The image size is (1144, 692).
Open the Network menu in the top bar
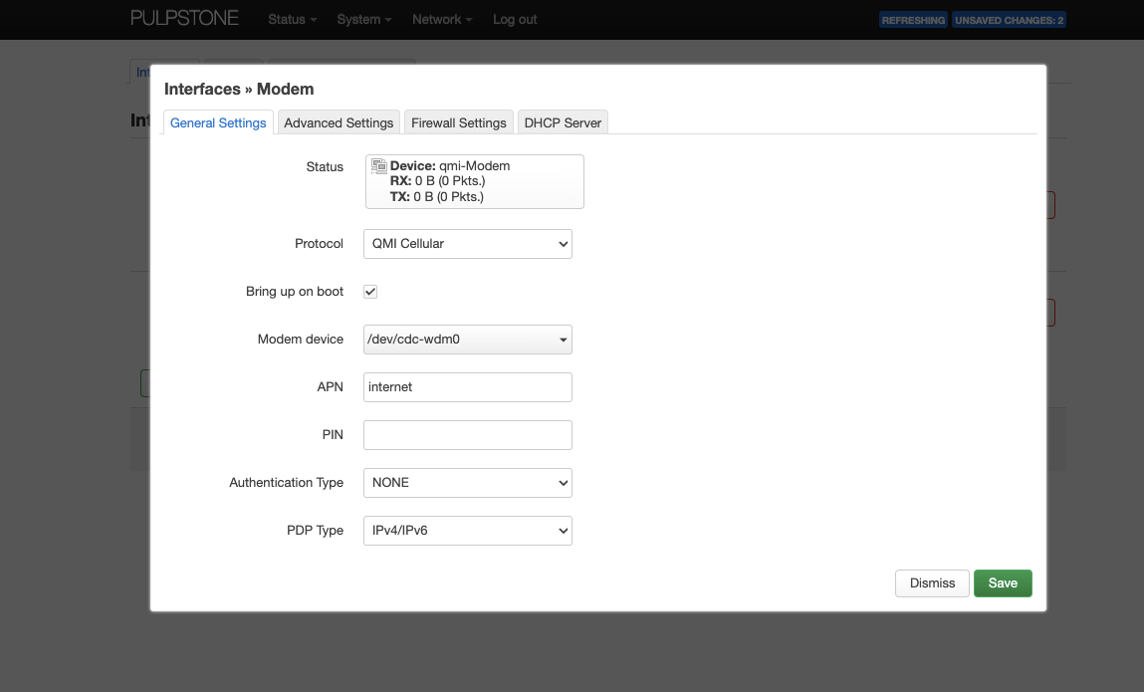click(x=442, y=20)
